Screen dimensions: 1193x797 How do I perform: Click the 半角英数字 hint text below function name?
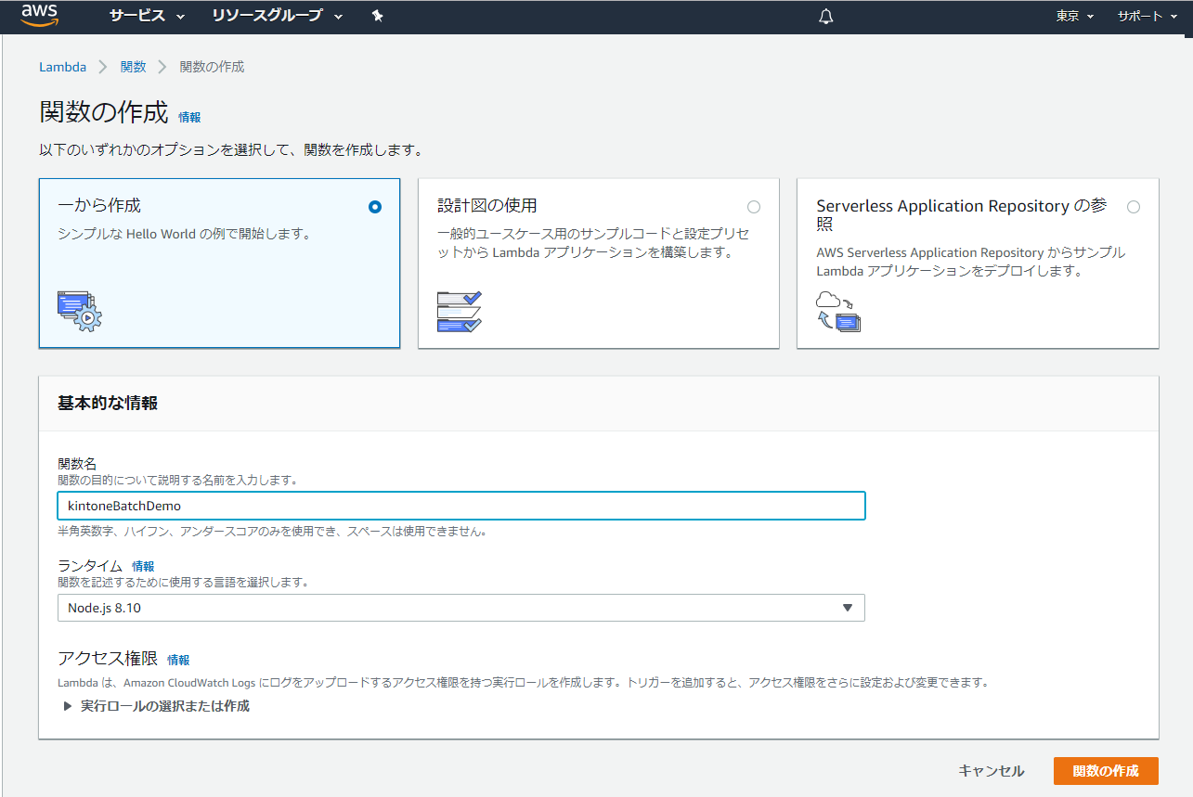coord(272,532)
